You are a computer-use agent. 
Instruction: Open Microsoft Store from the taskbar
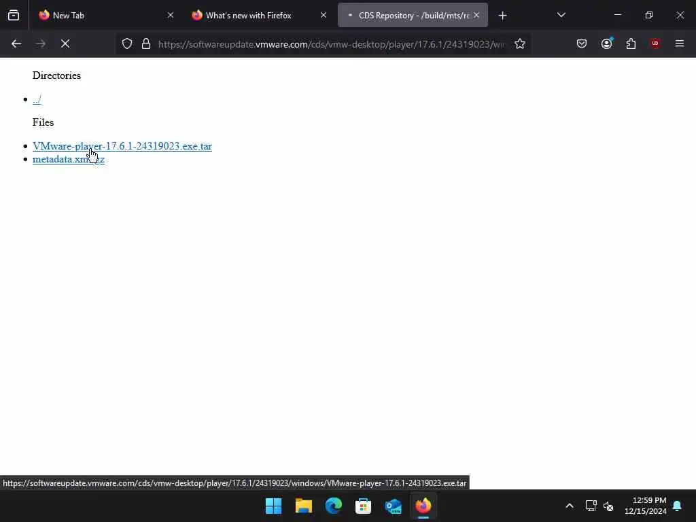(363, 506)
